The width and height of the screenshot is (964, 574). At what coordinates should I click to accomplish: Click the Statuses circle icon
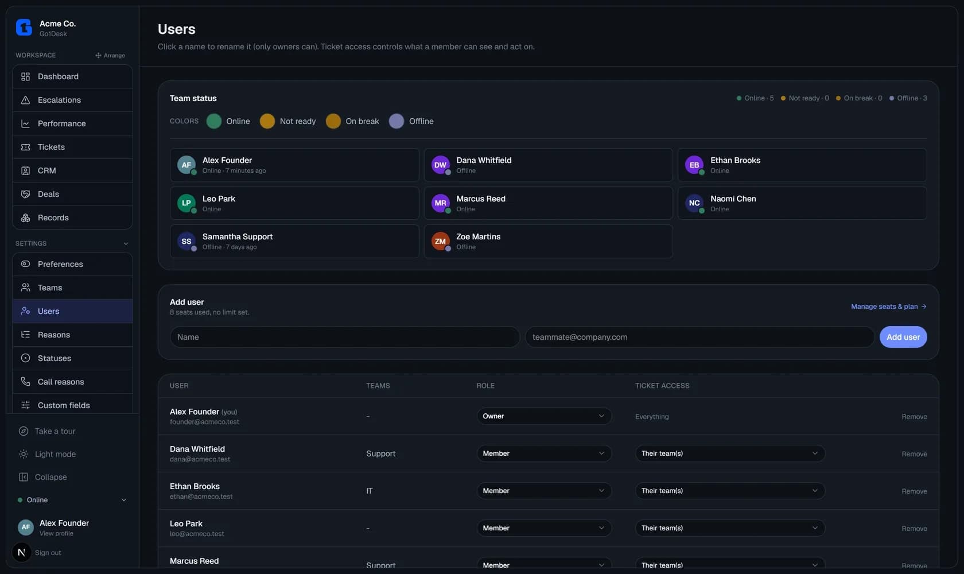coord(25,358)
